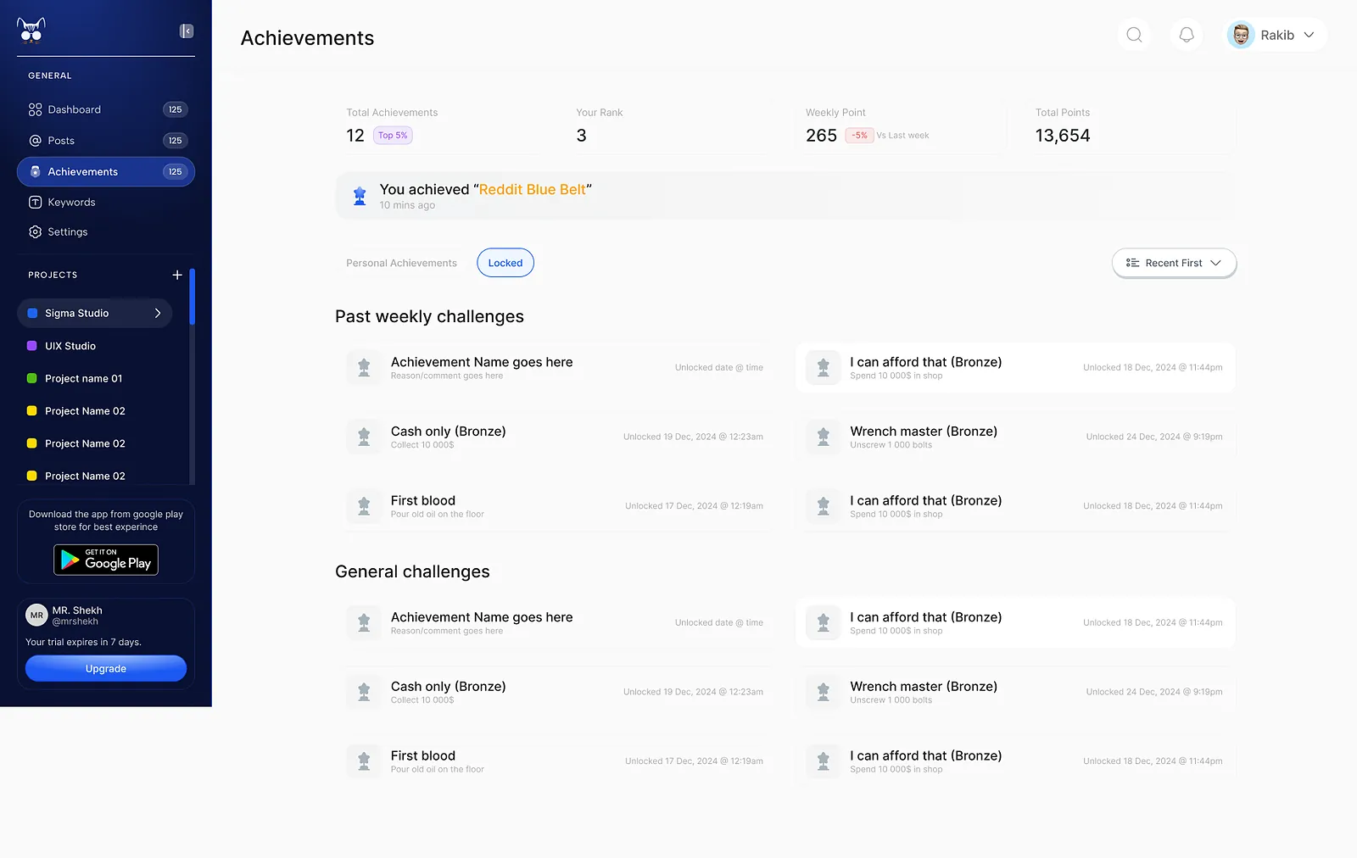Open Keywords page
Viewport: 1357px width, 858px height.
point(106,202)
